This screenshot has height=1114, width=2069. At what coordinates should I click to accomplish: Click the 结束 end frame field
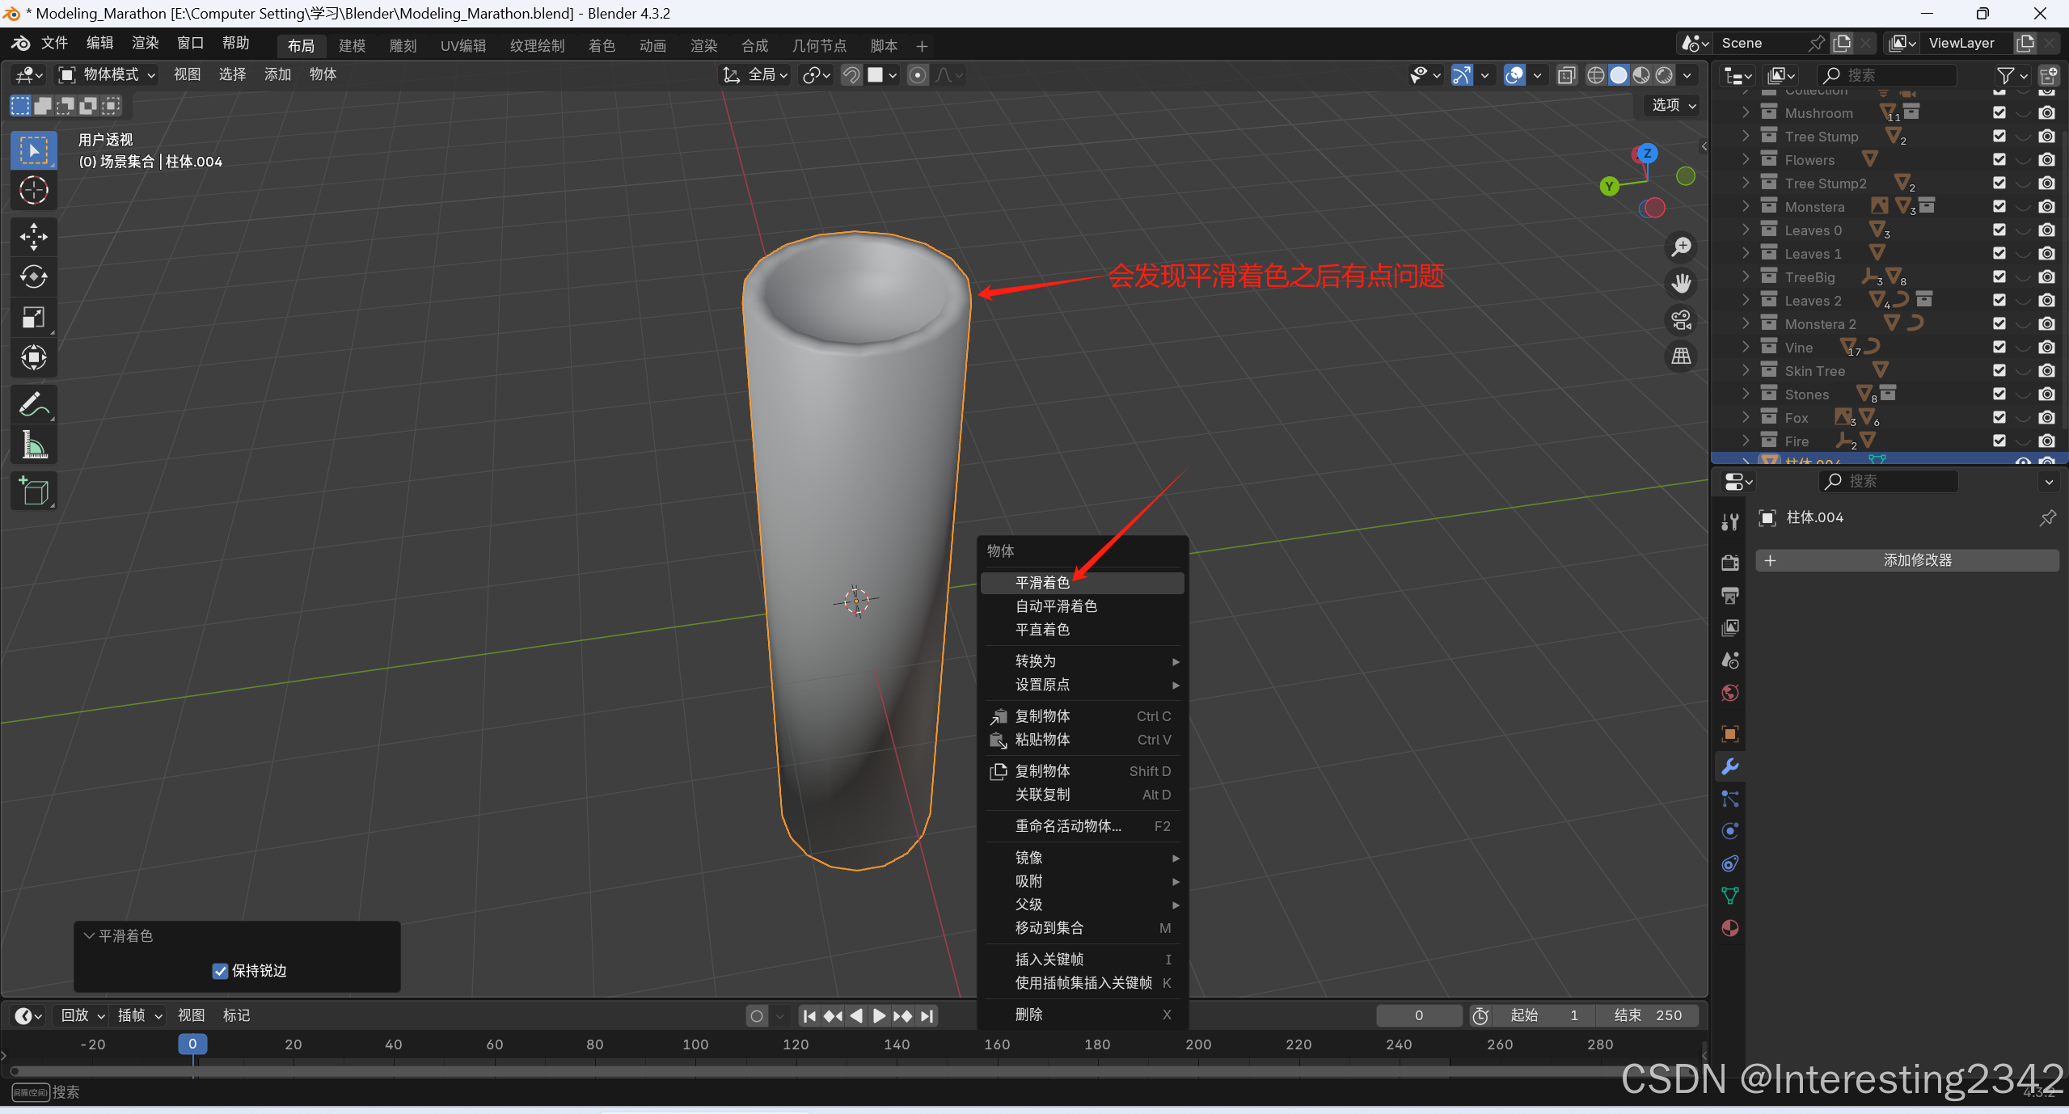point(1647,1015)
